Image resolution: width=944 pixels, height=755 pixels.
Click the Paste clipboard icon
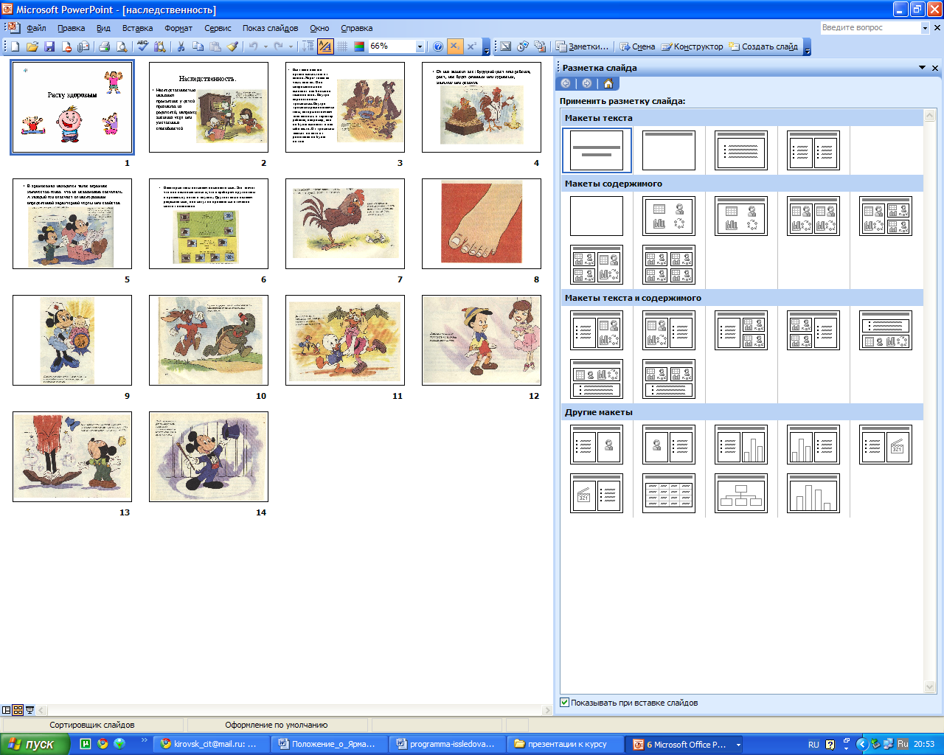point(215,46)
